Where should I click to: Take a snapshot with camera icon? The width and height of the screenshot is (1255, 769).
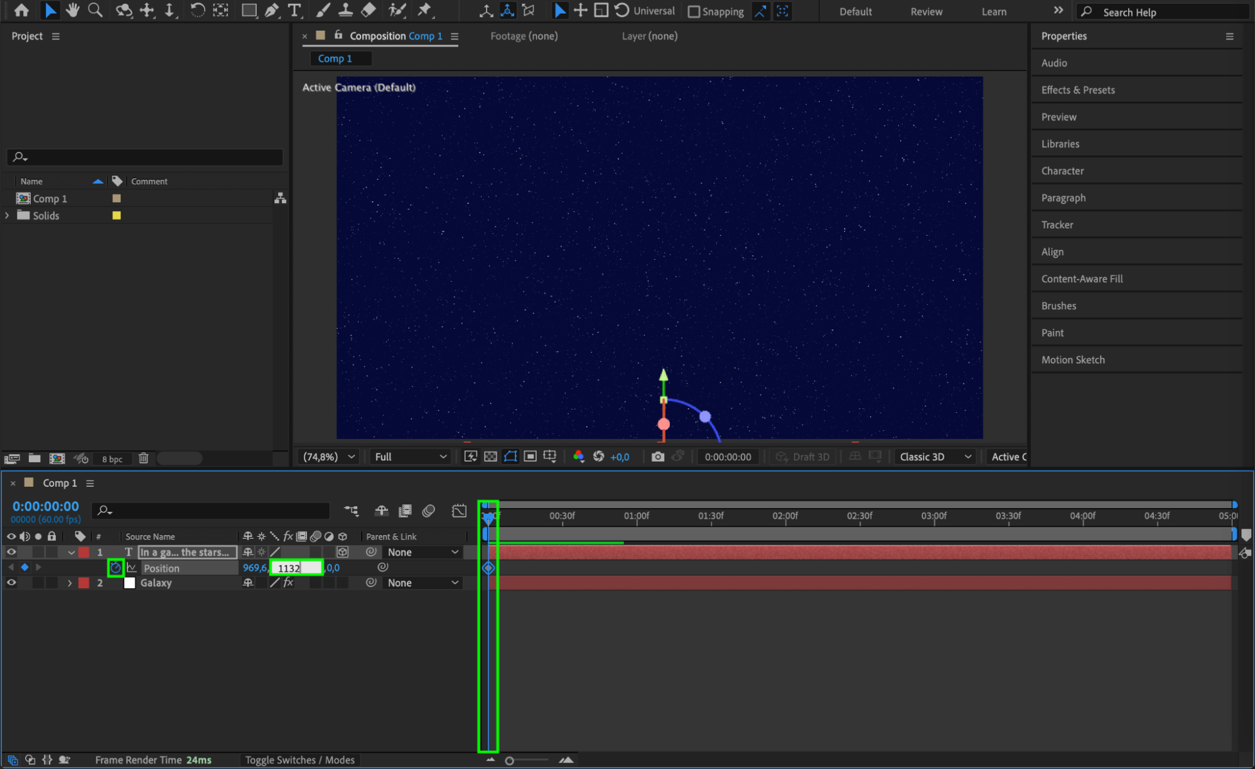coord(657,457)
